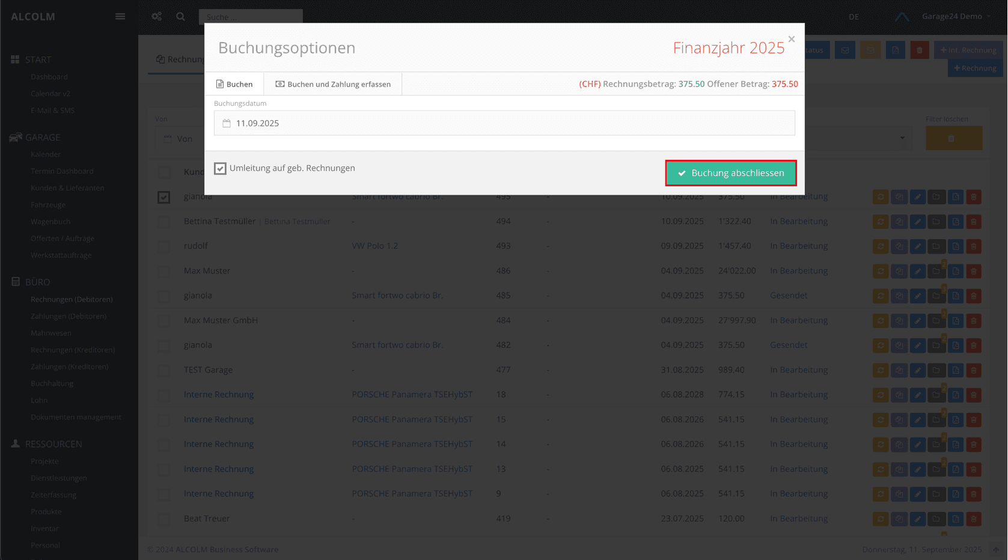Viewport: 1008px width, 560px height.
Task: Open the settings gears icon in top bar
Action: (x=157, y=17)
